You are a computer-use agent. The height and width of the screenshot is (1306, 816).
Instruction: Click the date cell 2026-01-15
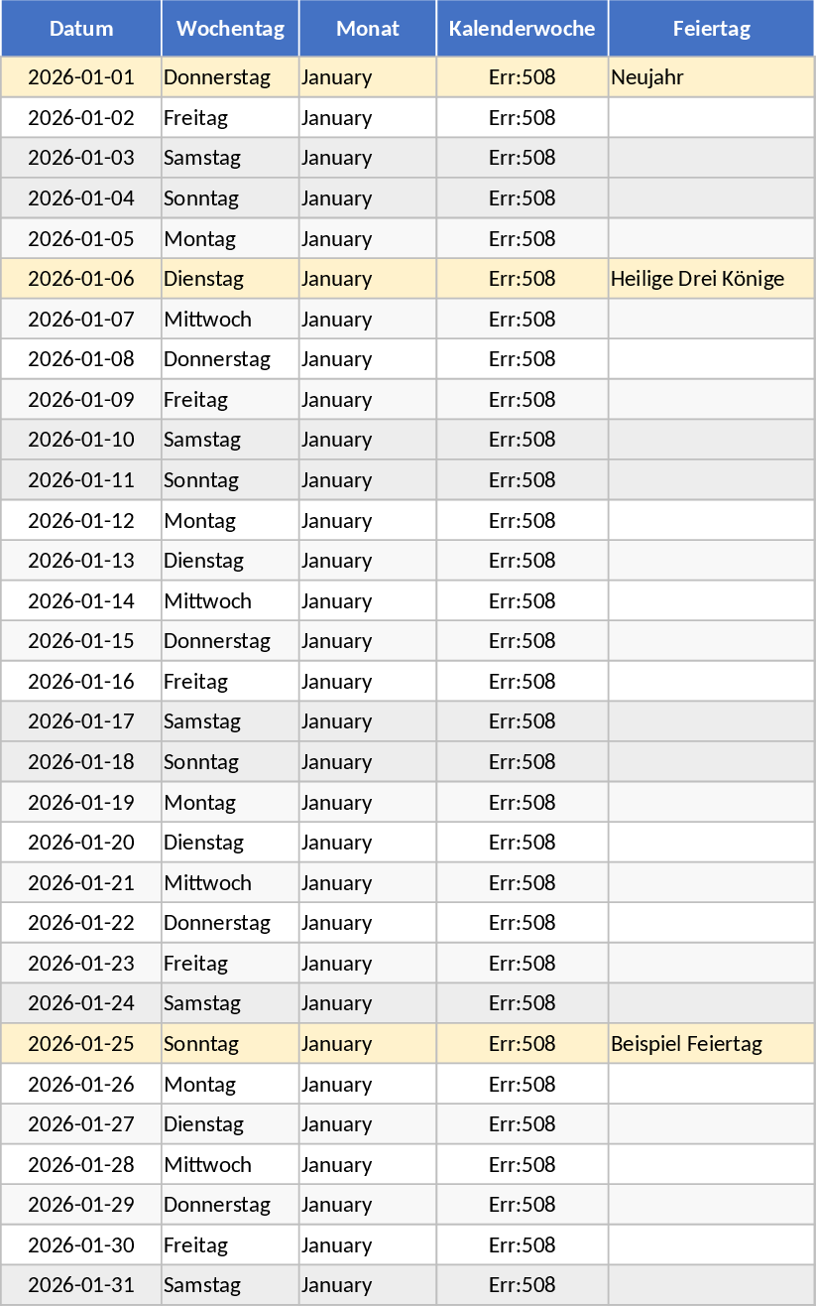[81, 641]
